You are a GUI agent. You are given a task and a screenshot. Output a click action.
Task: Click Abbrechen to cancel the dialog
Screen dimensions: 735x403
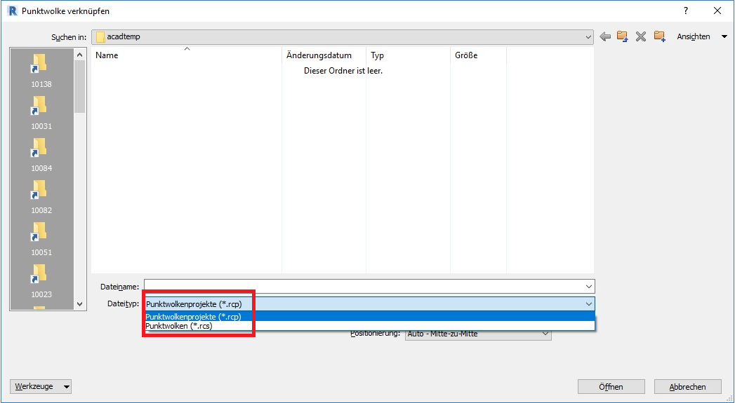[688, 386]
